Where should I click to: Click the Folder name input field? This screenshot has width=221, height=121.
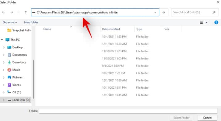(128, 111)
